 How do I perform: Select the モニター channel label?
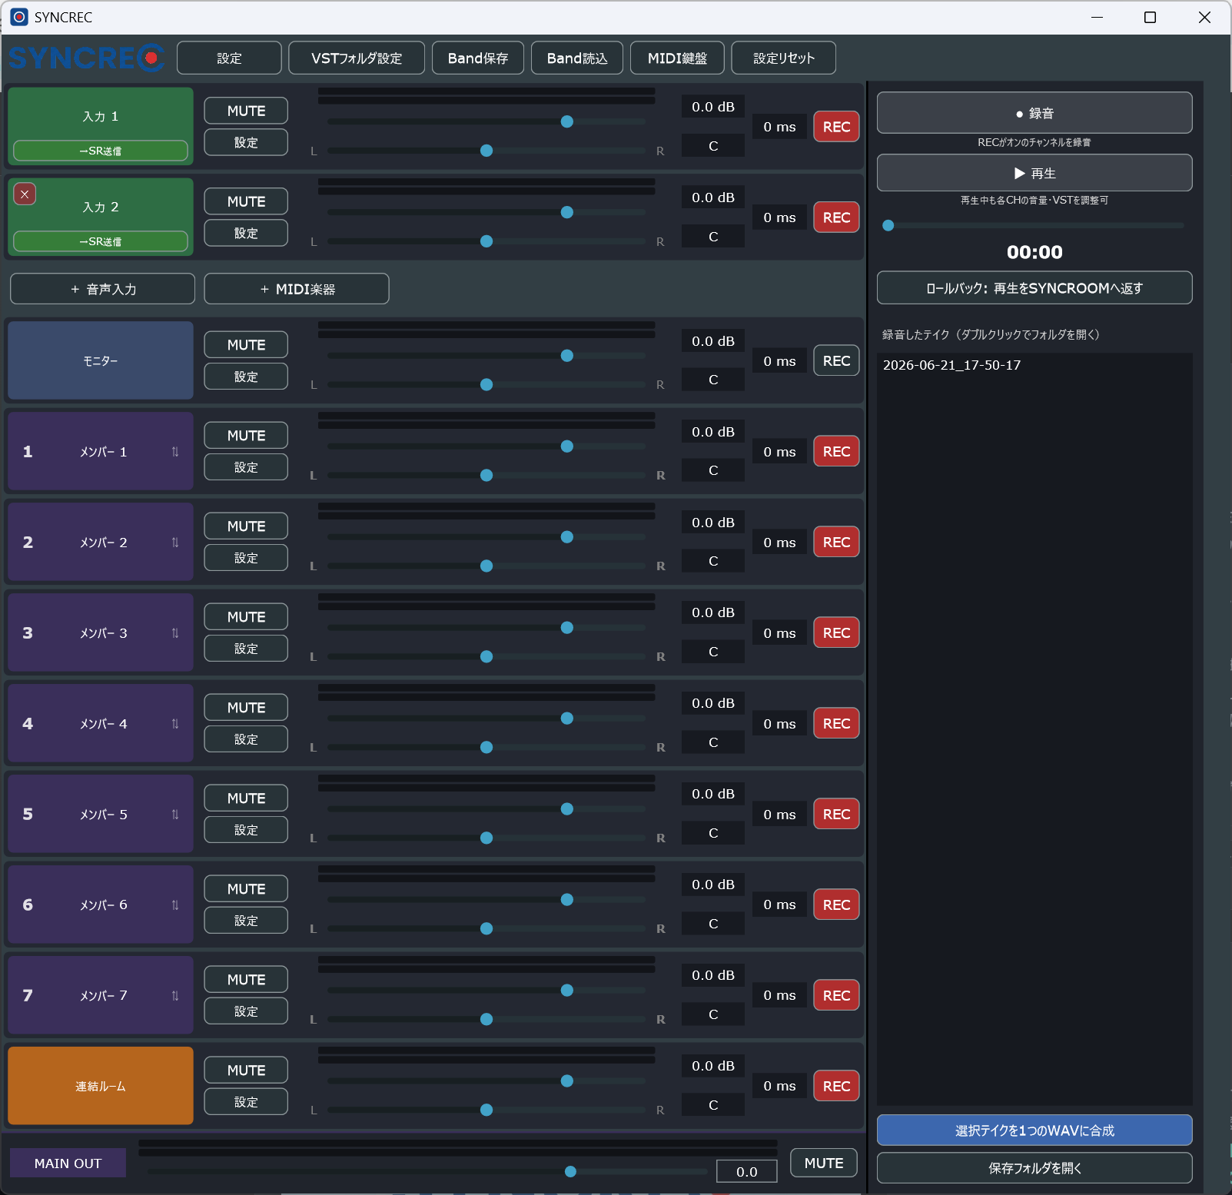tap(101, 360)
